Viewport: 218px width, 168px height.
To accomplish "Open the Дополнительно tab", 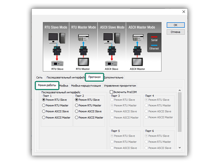I will [114, 77].
